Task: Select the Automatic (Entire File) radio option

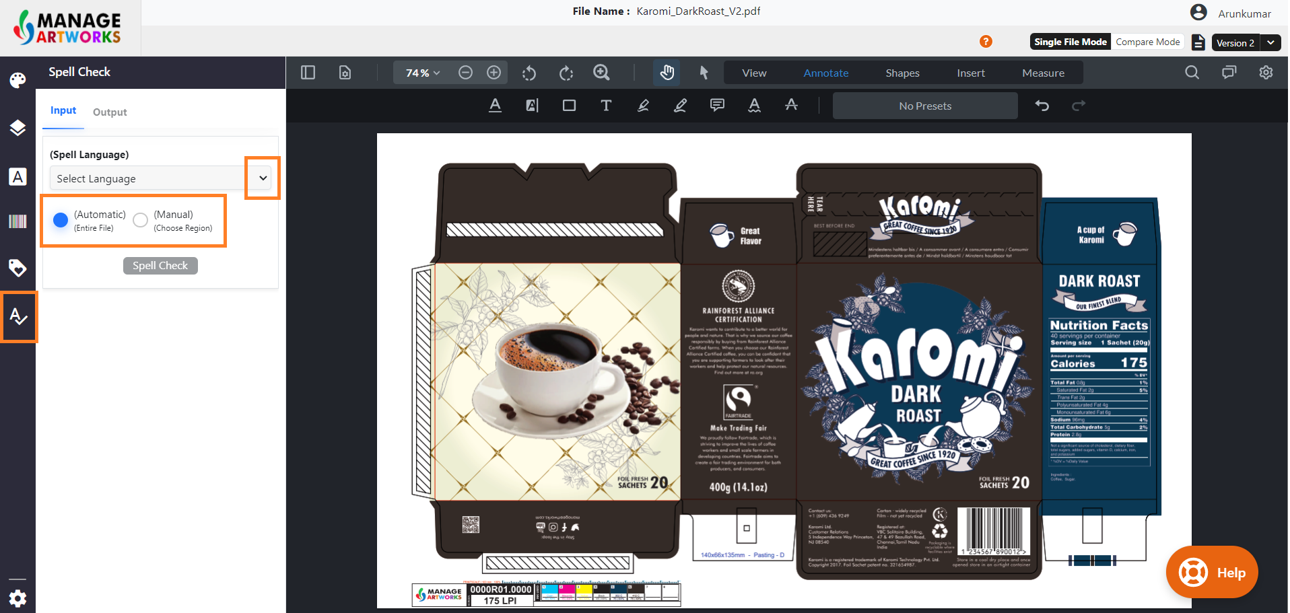Action: coord(61,220)
